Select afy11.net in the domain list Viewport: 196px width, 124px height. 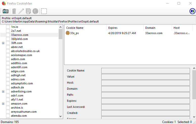[17, 100]
